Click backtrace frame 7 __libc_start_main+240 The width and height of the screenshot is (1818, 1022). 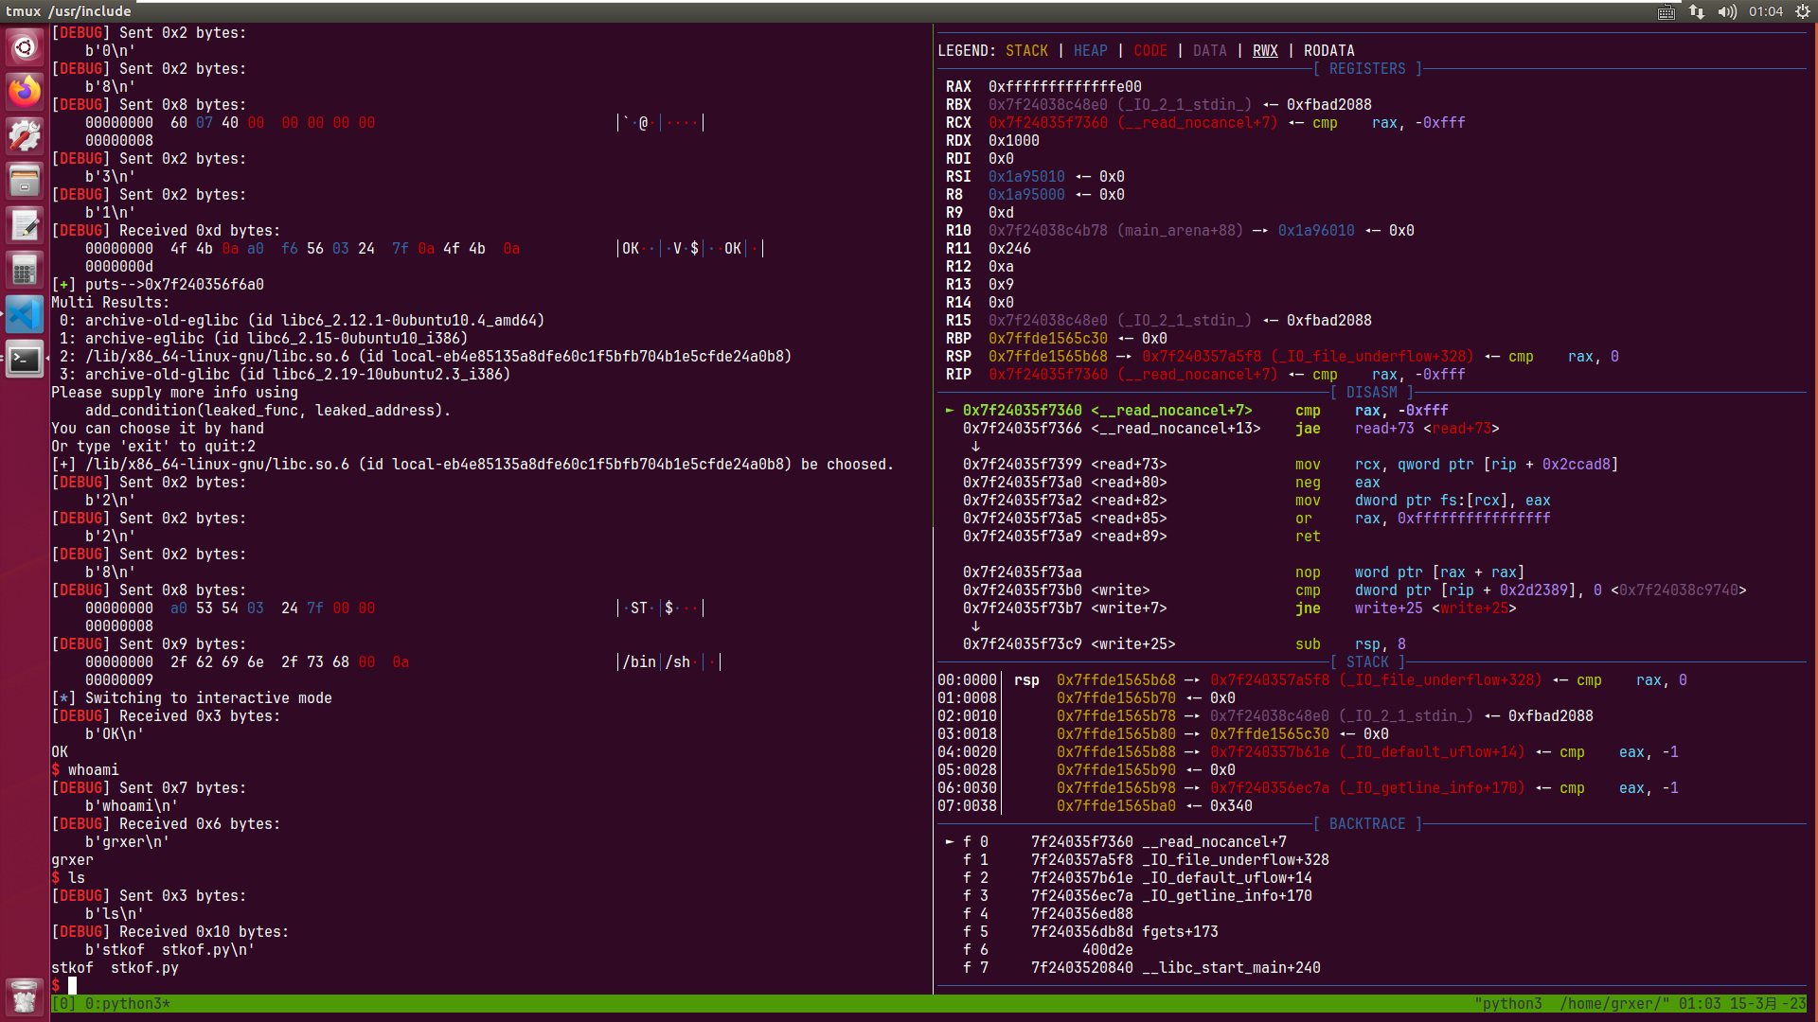point(1141,968)
